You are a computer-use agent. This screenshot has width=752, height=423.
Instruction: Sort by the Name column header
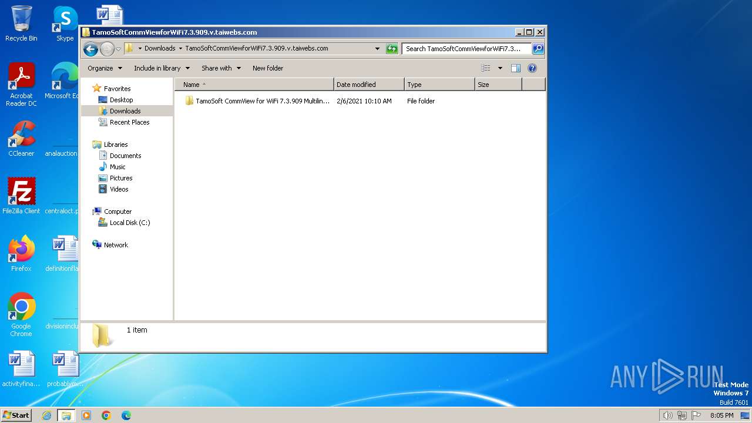254,85
